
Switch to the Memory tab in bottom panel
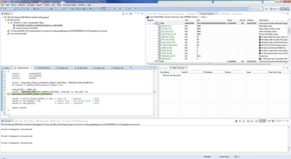click(x=55, y=121)
